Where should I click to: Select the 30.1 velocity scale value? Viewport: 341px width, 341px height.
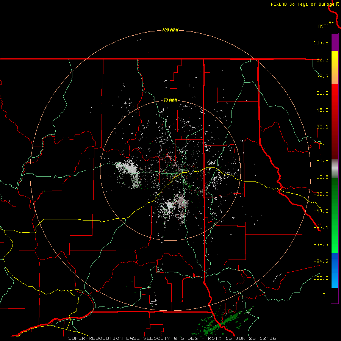pos(322,127)
